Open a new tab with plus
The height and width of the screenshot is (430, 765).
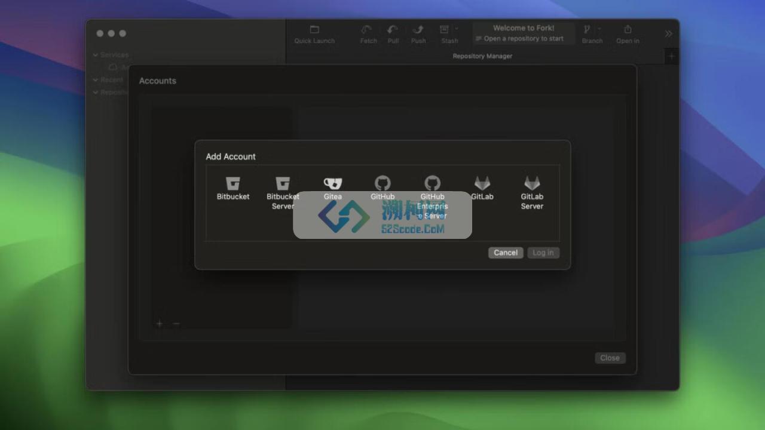pos(672,56)
